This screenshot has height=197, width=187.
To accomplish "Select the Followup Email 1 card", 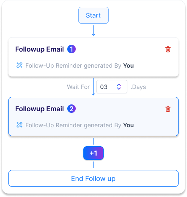I will 93,57.
